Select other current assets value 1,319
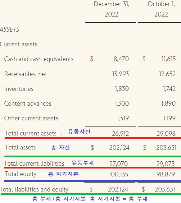The image size is (181, 203). 123,118
